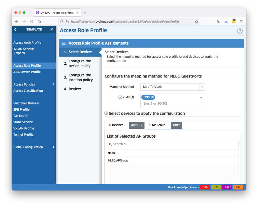Click the VLAN(s) info icon
Image resolution: width=258 pixels, height=206 pixels.
coord(120,97)
